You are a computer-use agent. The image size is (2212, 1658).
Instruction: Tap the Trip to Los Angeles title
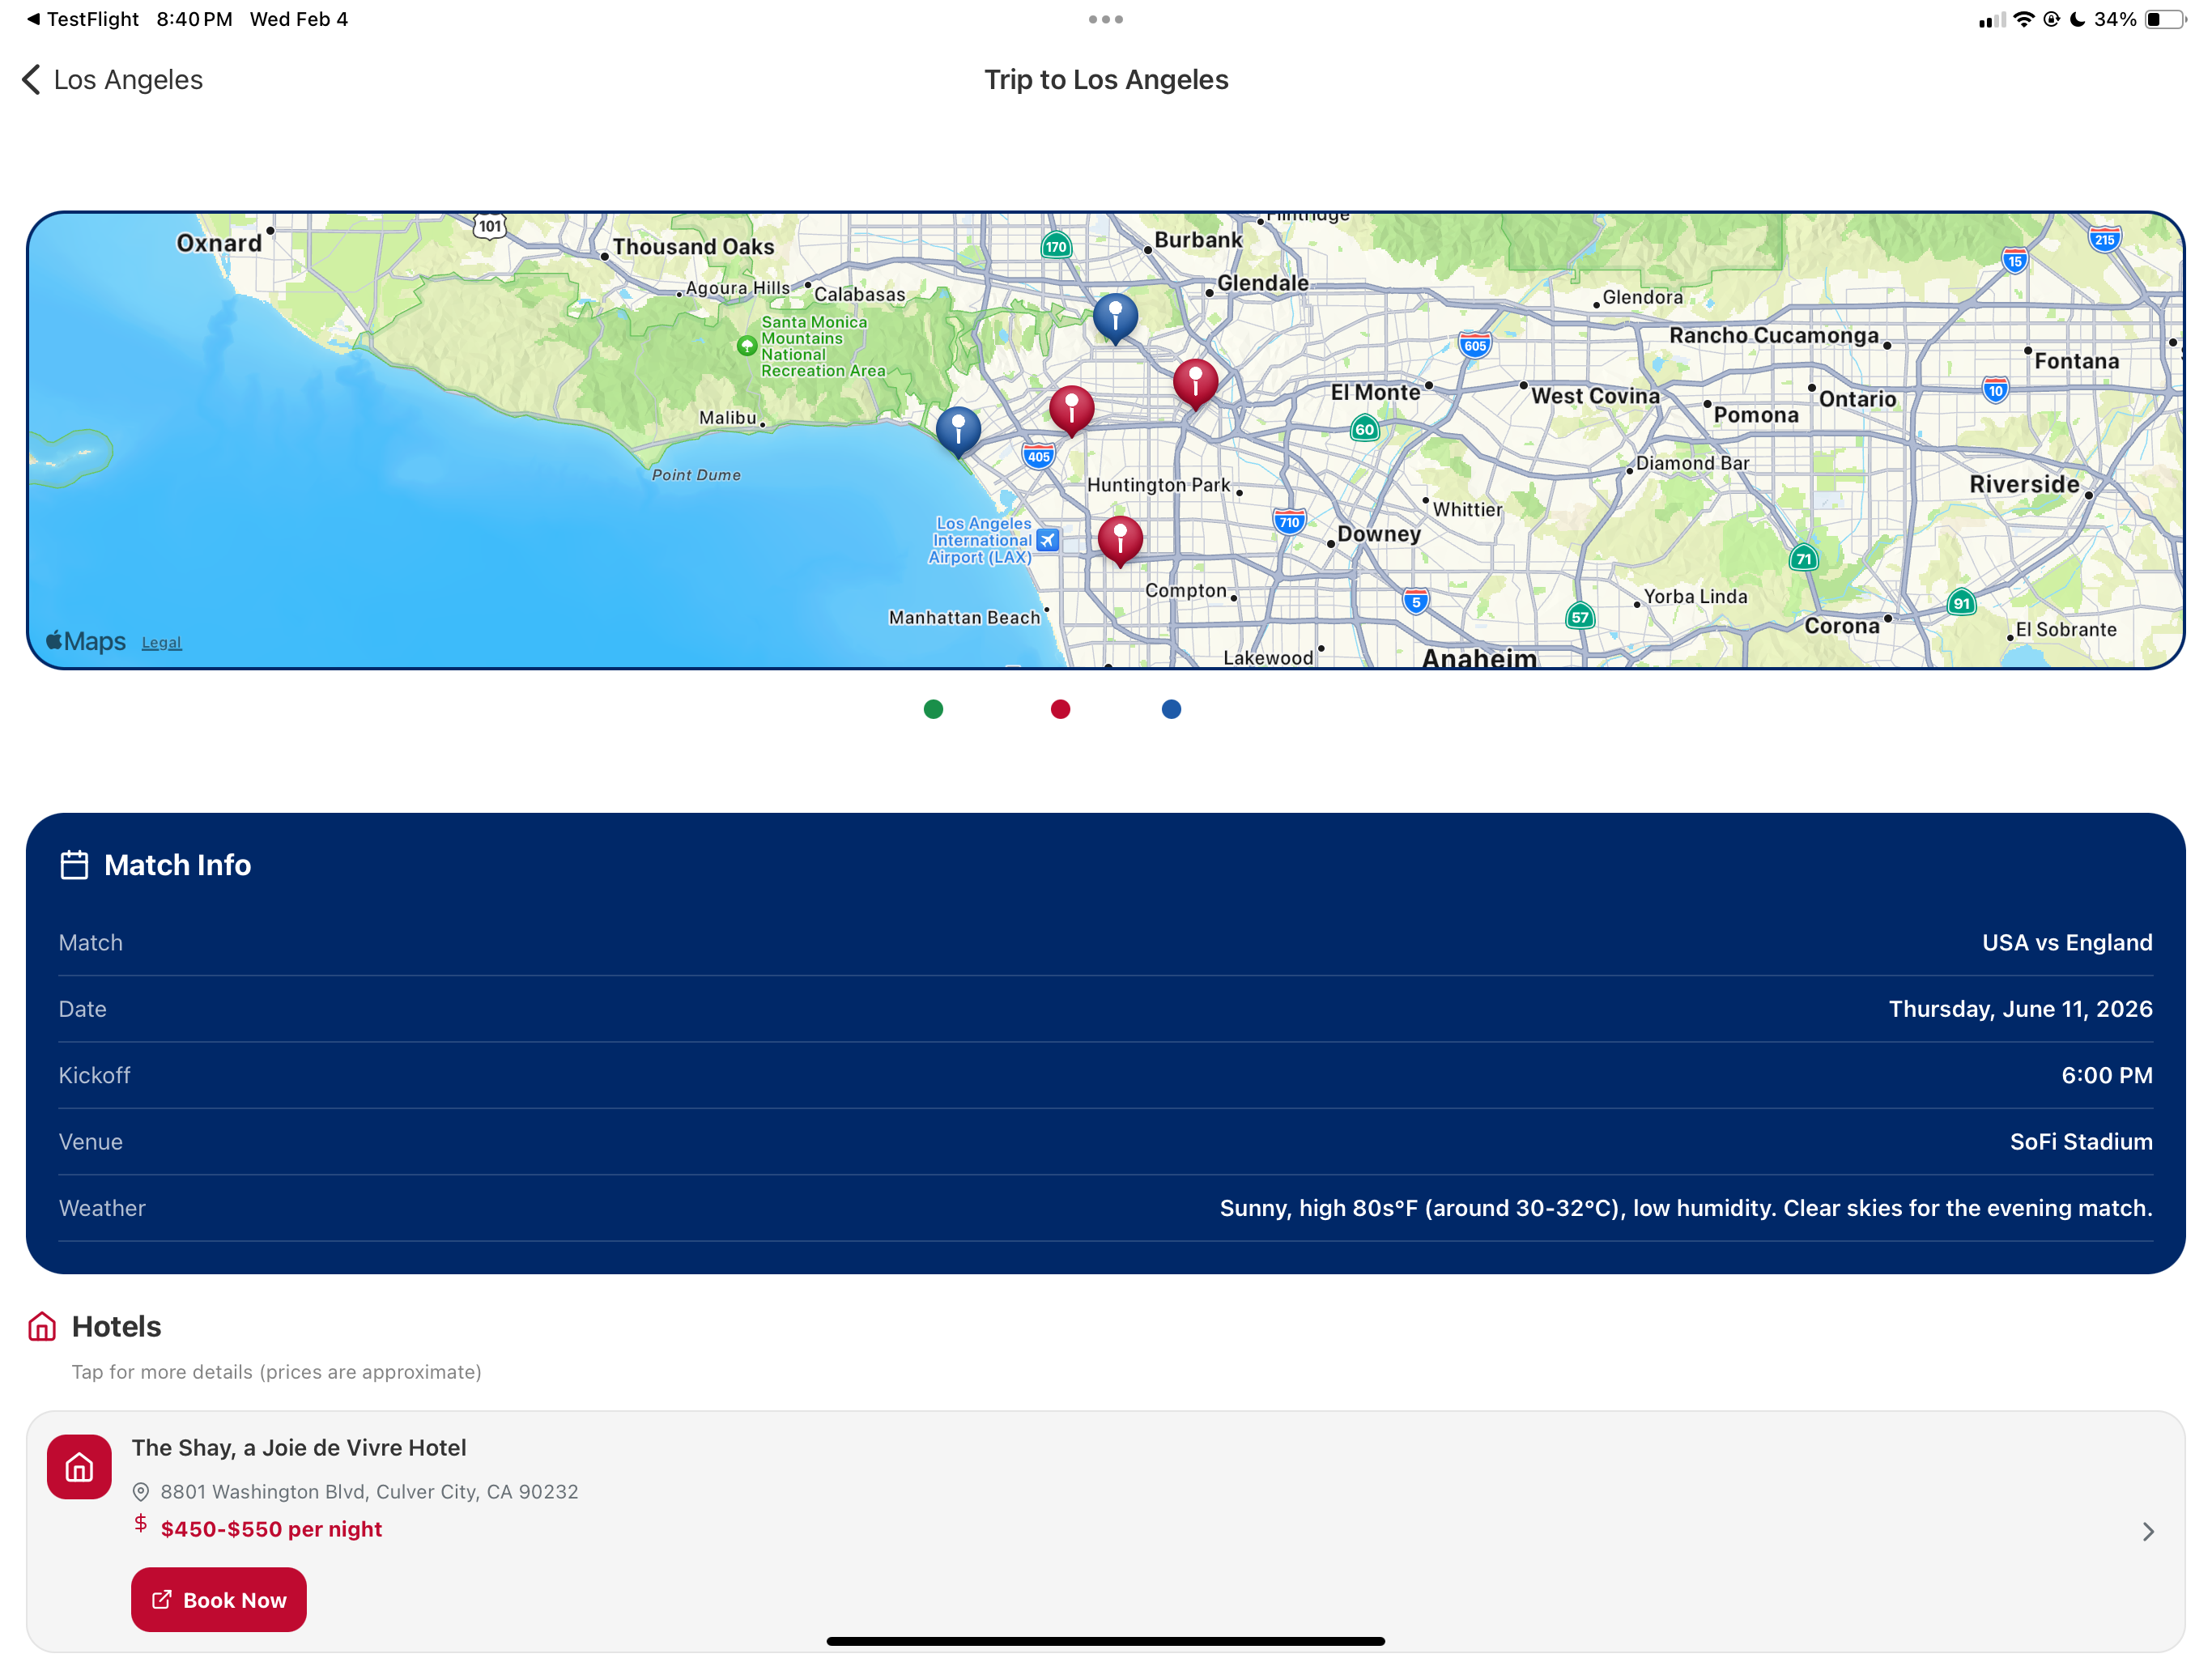click(1106, 80)
